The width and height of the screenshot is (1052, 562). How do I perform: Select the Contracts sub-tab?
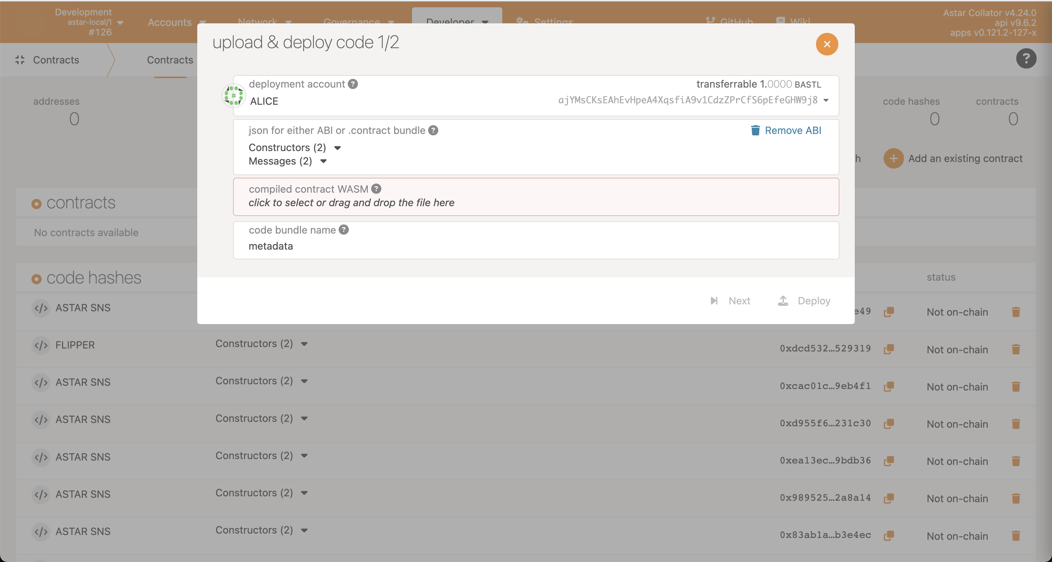(x=170, y=60)
